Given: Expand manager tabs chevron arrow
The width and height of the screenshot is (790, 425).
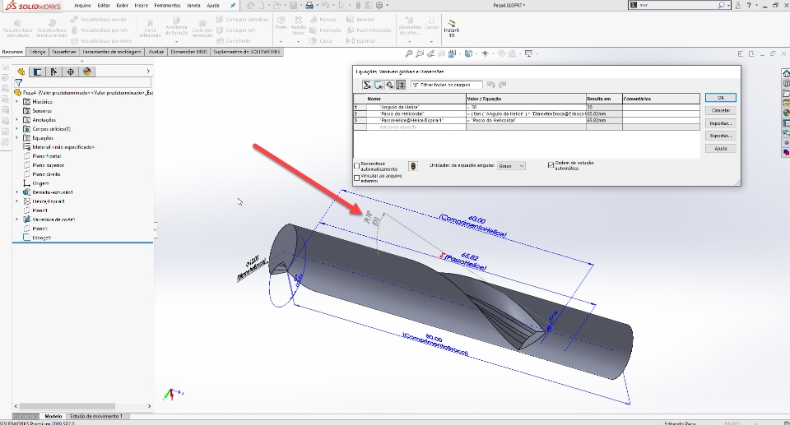Looking at the screenshot, I should (x=148, y=72).
